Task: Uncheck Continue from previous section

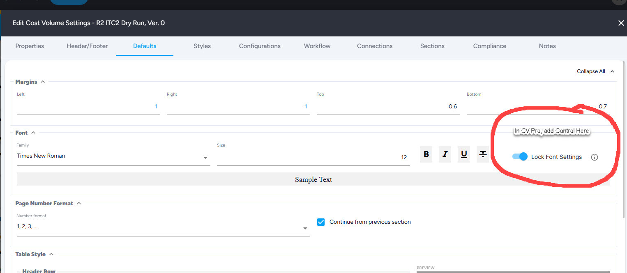Action: click(321, 222)
